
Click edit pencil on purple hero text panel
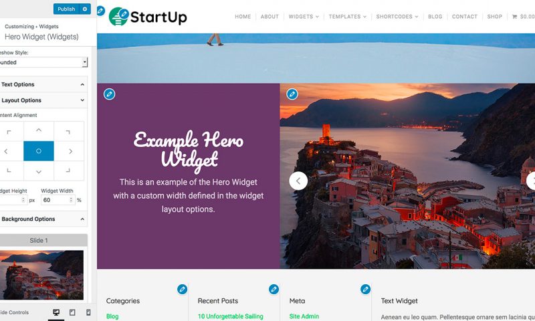(109, 94)
